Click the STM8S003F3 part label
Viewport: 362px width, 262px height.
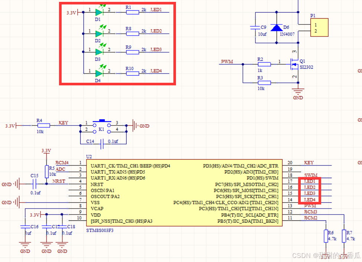point(100,230)
